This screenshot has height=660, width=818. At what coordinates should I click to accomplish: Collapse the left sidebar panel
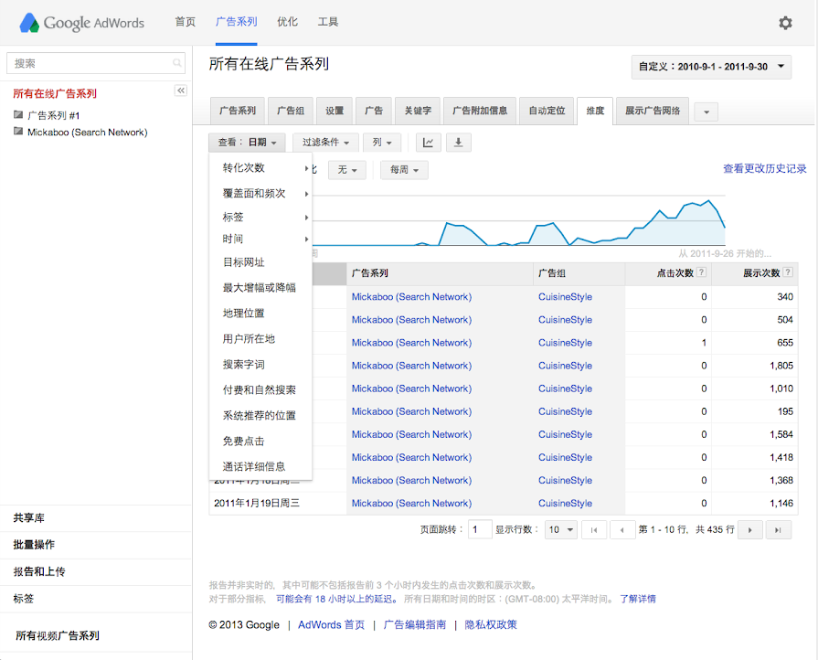pos(181,90)
